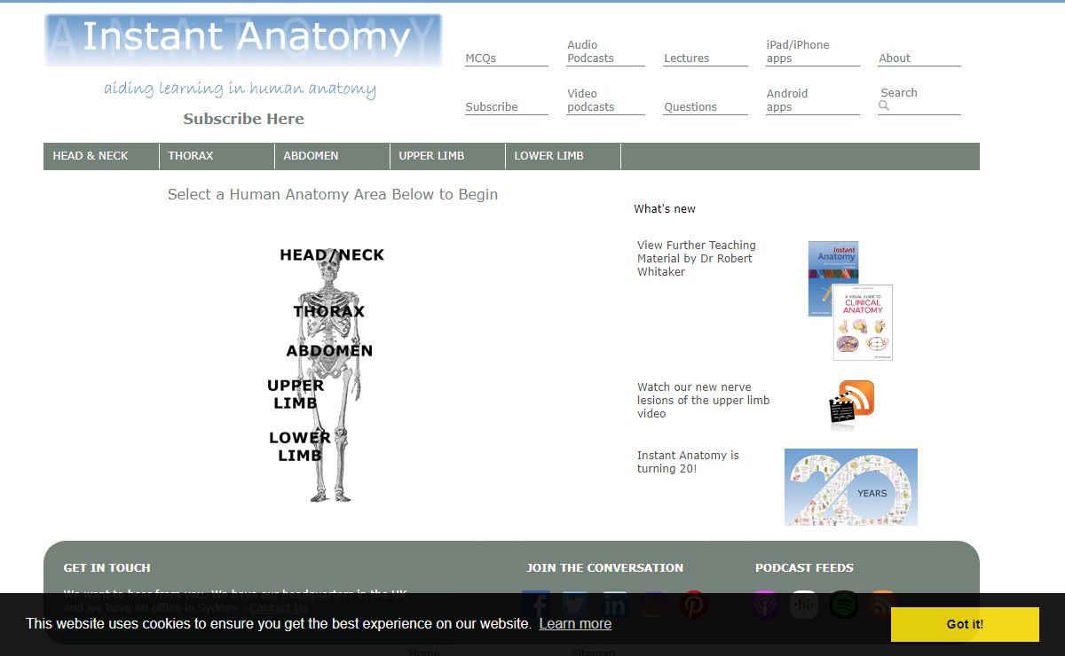Open the About page
This screenshot has width=1065, height=656.
click(895, 59)
